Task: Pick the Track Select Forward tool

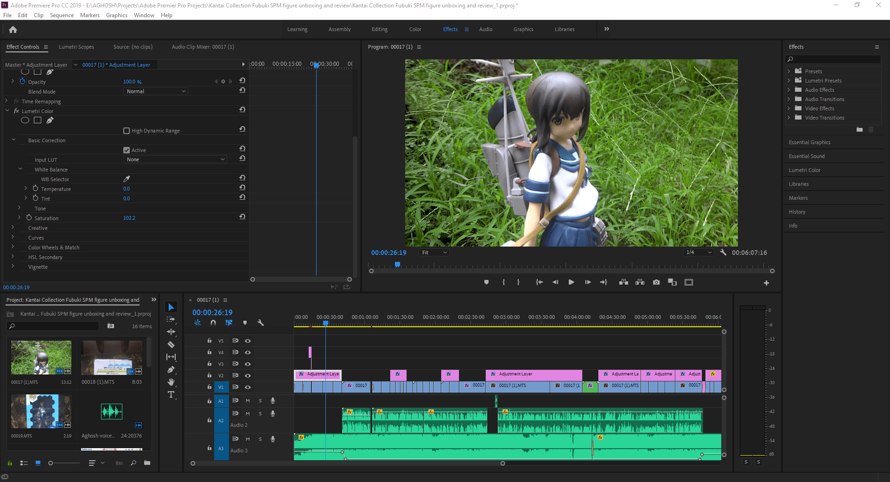Action: tap(171, 319)
